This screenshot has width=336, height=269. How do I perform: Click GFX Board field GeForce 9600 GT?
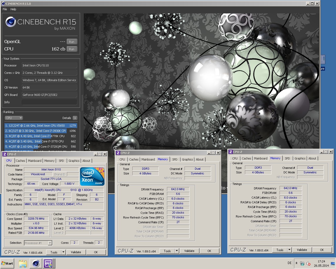[x=49, y=95]
